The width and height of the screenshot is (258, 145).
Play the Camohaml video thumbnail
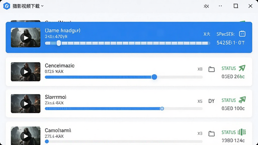(x=26, y=136)
